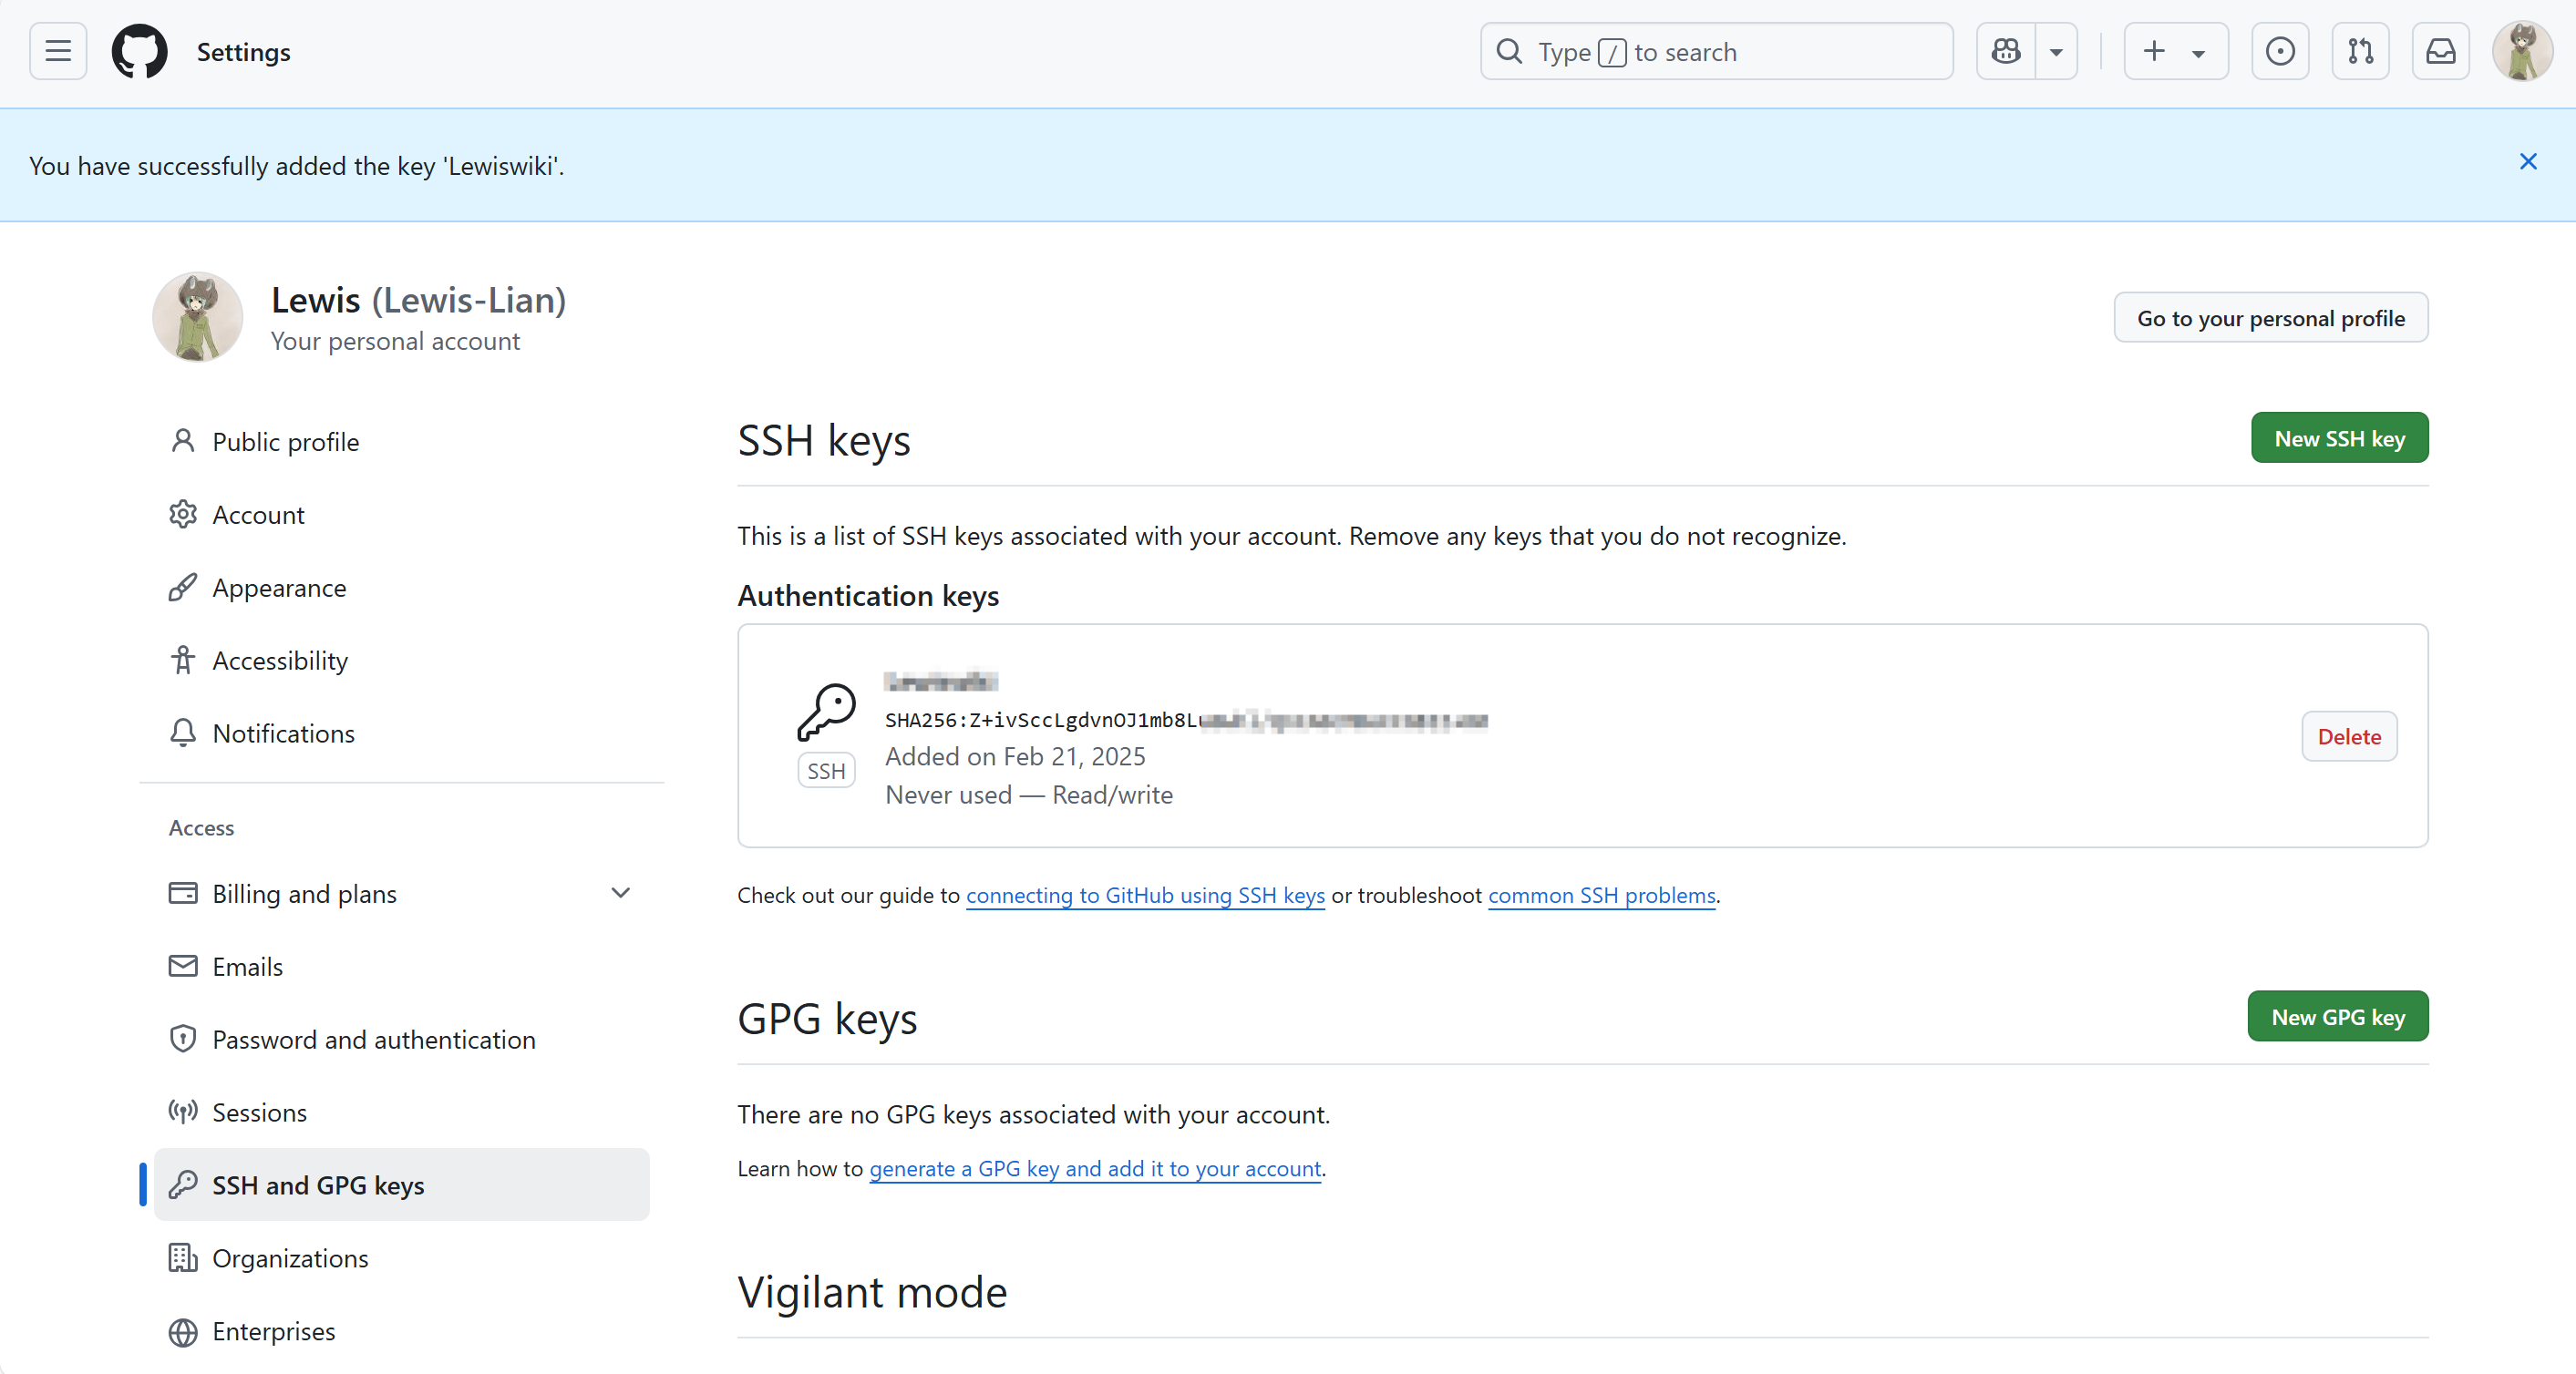Expand the Copilot dropdown arrow

click(x=2056, y=52)
